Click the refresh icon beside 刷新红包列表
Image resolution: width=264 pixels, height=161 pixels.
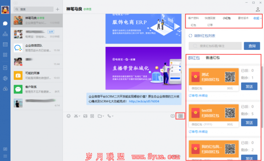coord(191,36)
